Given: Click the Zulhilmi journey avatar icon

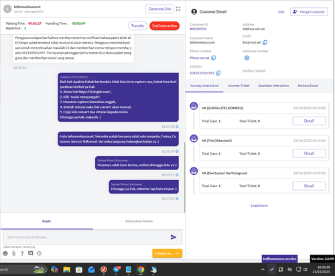Looking at the screenshot, I should [x=194, y=106].
